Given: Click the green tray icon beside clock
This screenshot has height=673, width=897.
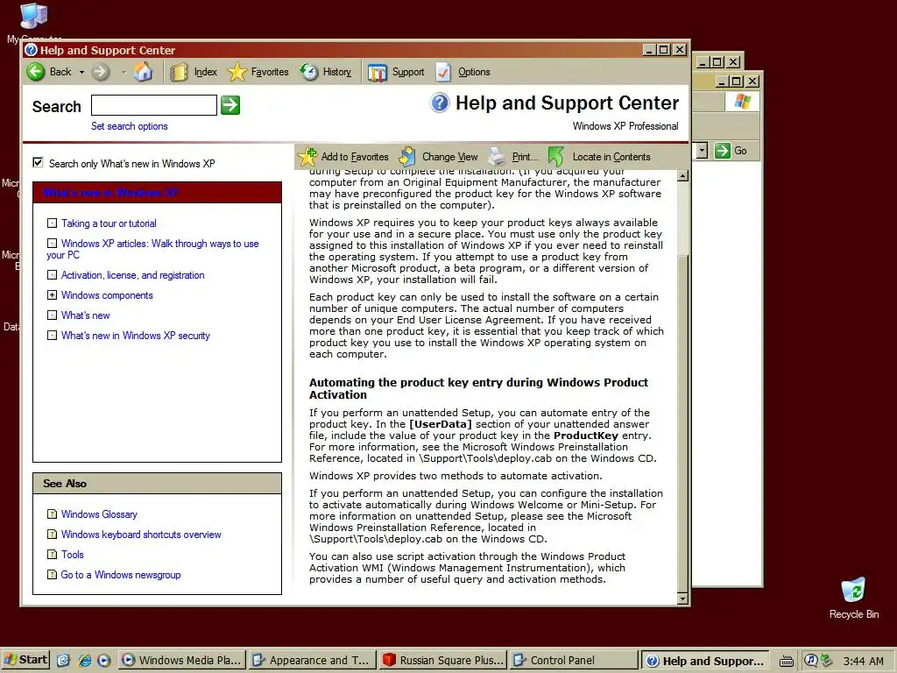Looking at the screenshot, I should (x=826, y=661).
